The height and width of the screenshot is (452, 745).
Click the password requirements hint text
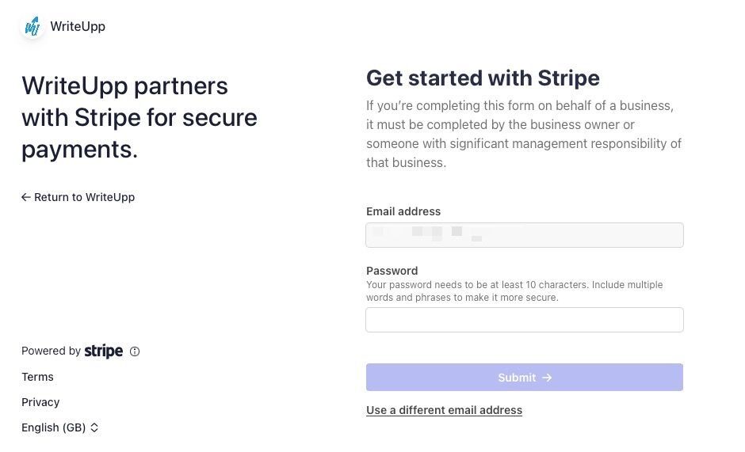point(514,291)
